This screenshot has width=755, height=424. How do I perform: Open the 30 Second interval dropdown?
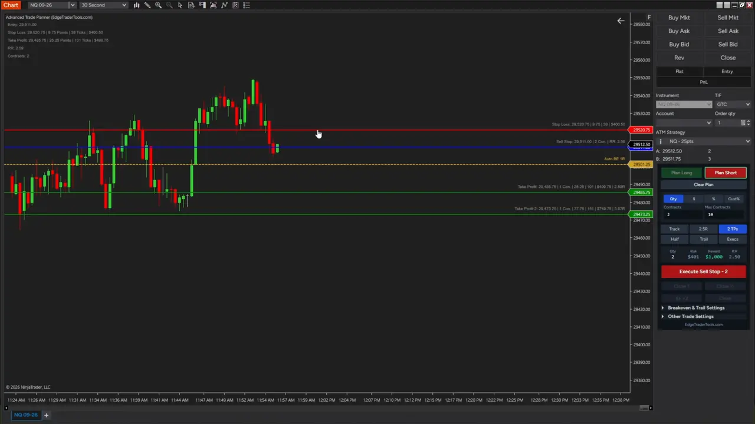point(103,5)
